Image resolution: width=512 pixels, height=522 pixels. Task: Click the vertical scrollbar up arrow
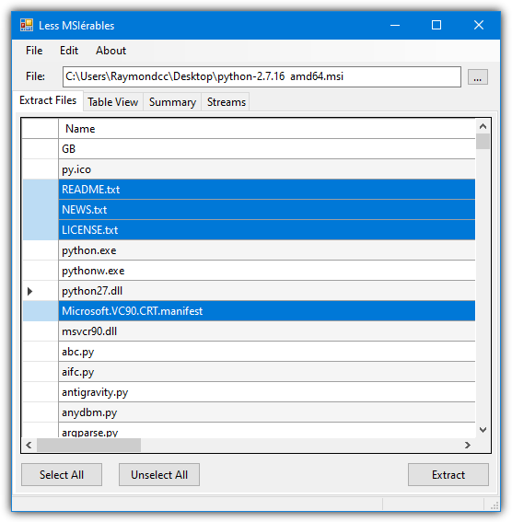[x=483, y=126]
